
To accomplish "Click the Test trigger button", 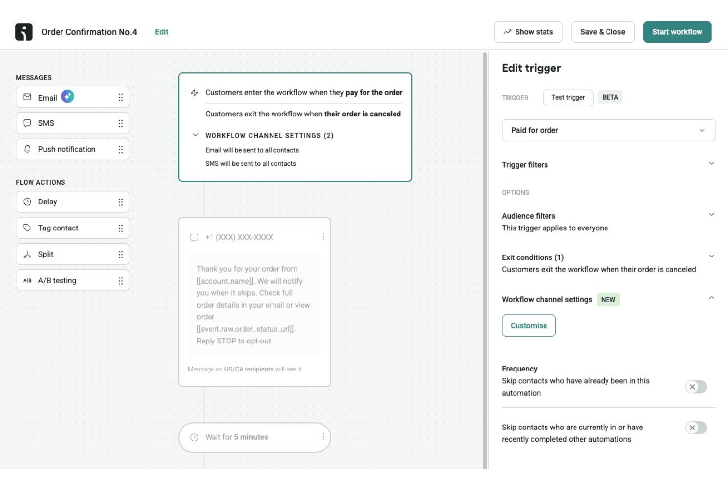I will [x=568, y=98].
